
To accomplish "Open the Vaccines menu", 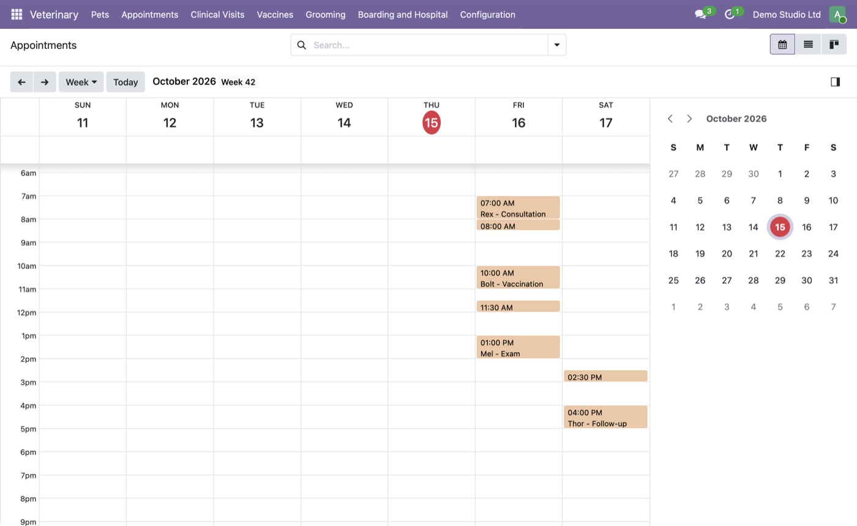I will [x=275, y=14].
